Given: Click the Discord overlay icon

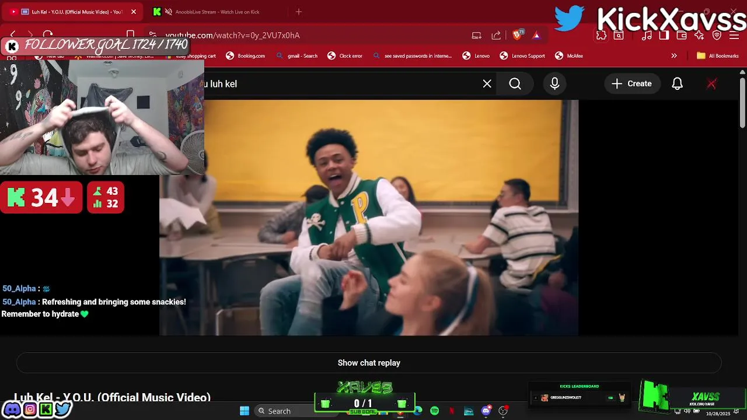Looking at the screenshot, I should click(x=12, y=409).
